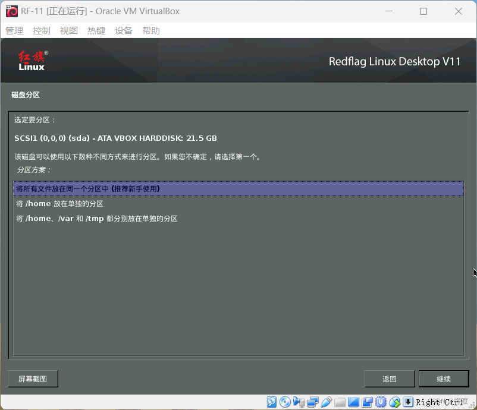Open the shared folders status icon
477x410 pixels.
click(340, 402)
